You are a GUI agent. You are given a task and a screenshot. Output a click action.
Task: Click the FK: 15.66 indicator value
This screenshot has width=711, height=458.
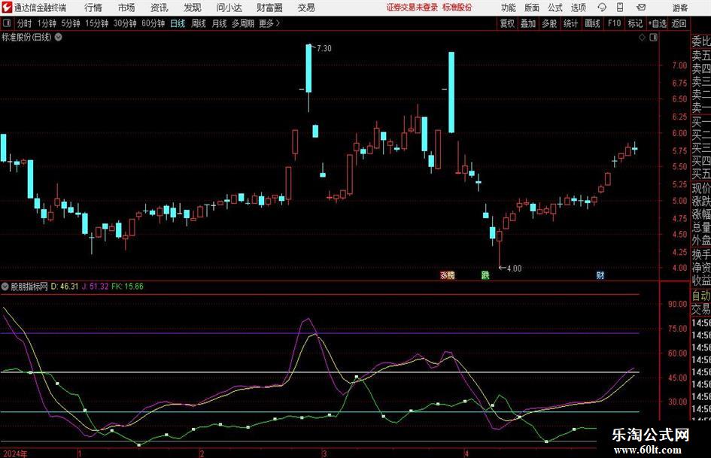[127, 286]
